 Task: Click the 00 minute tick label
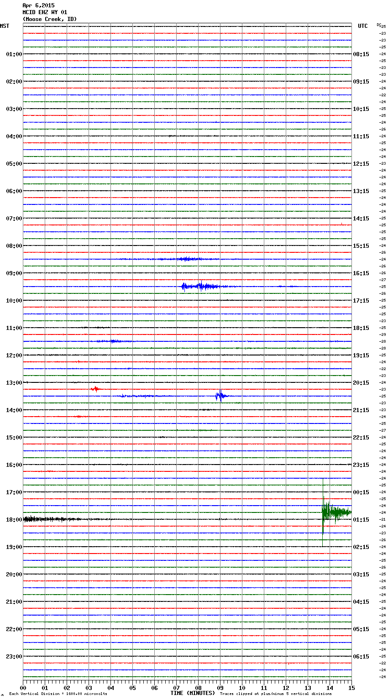(23, 688)
